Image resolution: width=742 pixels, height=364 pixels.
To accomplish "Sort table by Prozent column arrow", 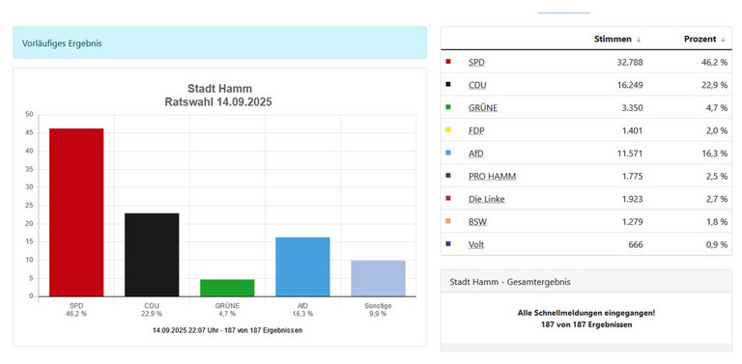I will point(723,40).
